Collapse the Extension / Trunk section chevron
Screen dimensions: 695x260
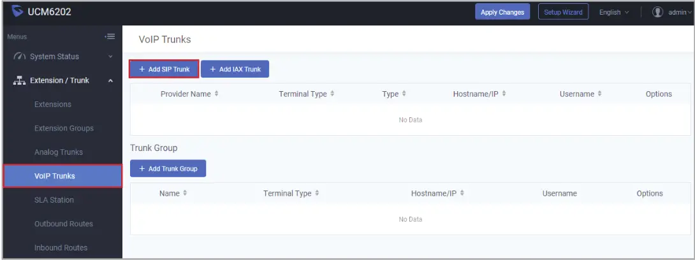pos(110,81)
